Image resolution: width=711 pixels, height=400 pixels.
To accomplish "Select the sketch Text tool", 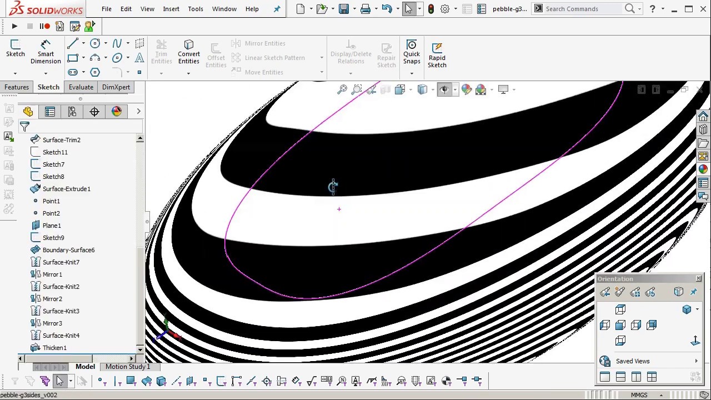I will 139,58.
